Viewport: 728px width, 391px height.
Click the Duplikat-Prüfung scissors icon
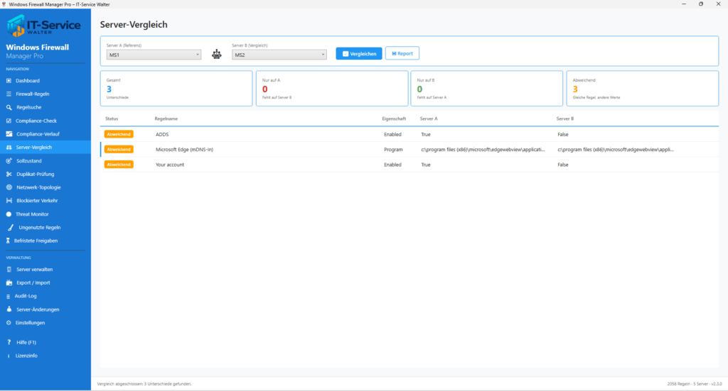tap(9, 174)
